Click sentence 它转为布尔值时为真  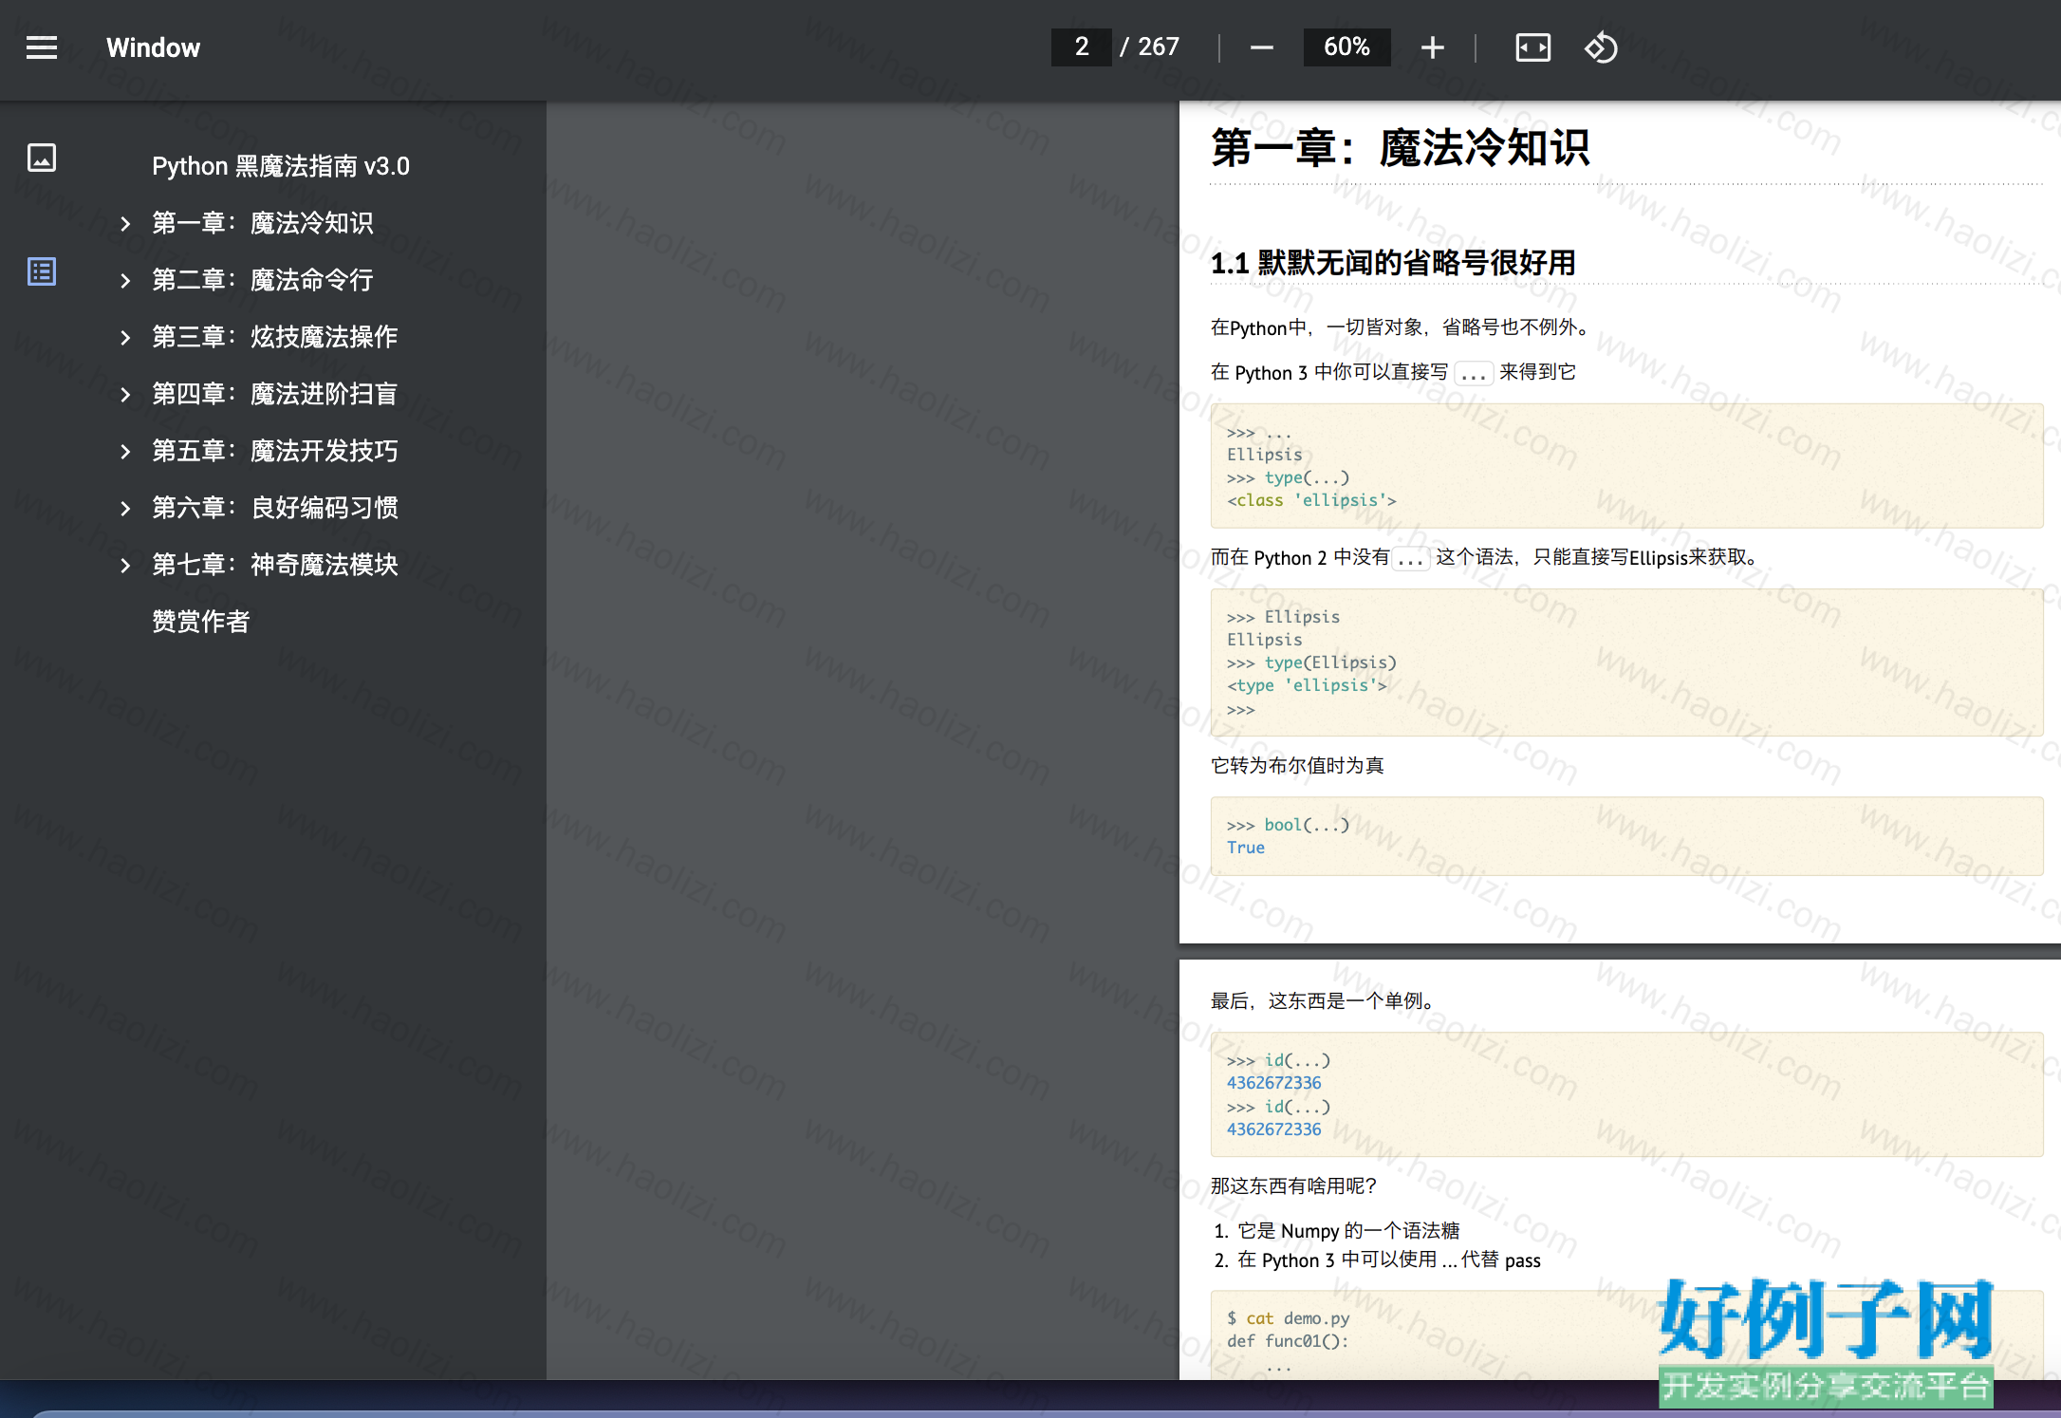(x=1297, y=765)
